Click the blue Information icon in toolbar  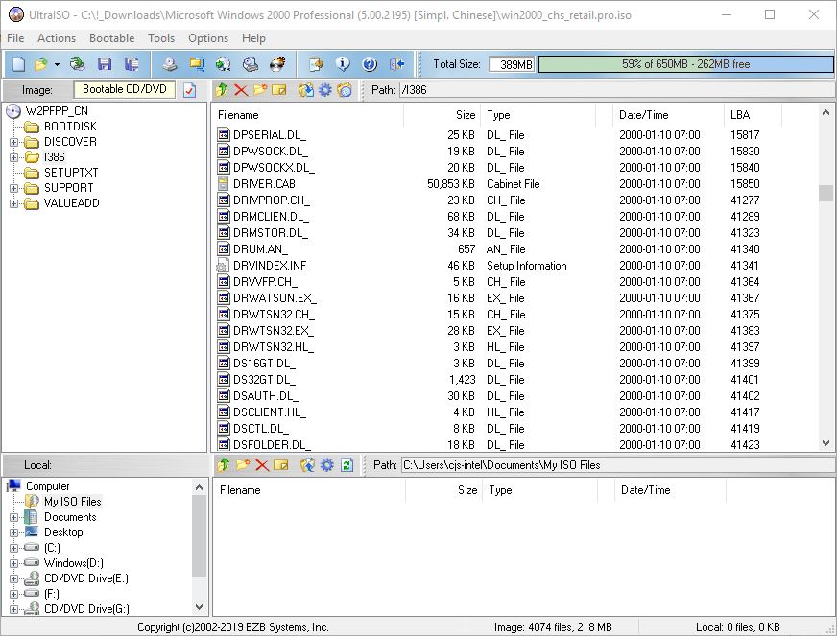[343, 64]
